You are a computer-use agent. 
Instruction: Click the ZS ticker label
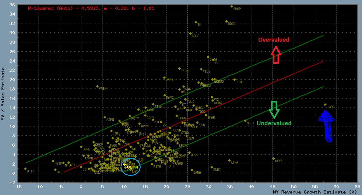pos(217,62)
